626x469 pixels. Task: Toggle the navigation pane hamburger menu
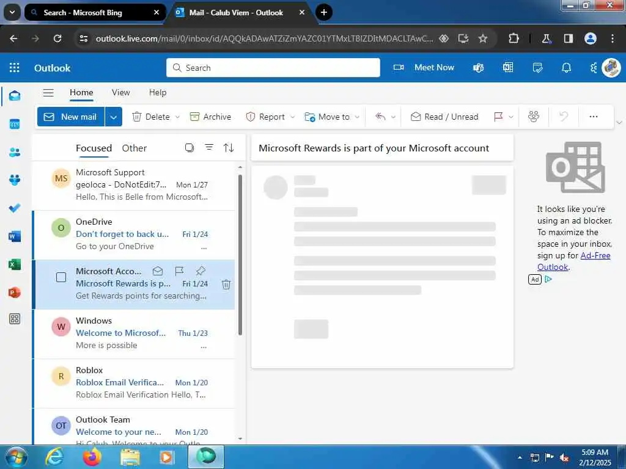pos(48,93)
